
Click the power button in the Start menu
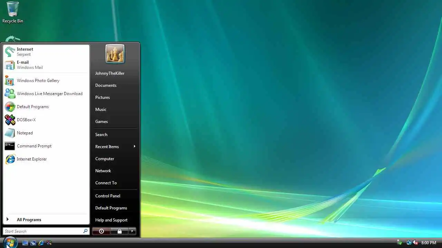[101, 231]
